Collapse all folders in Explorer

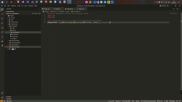coord(40,14)
